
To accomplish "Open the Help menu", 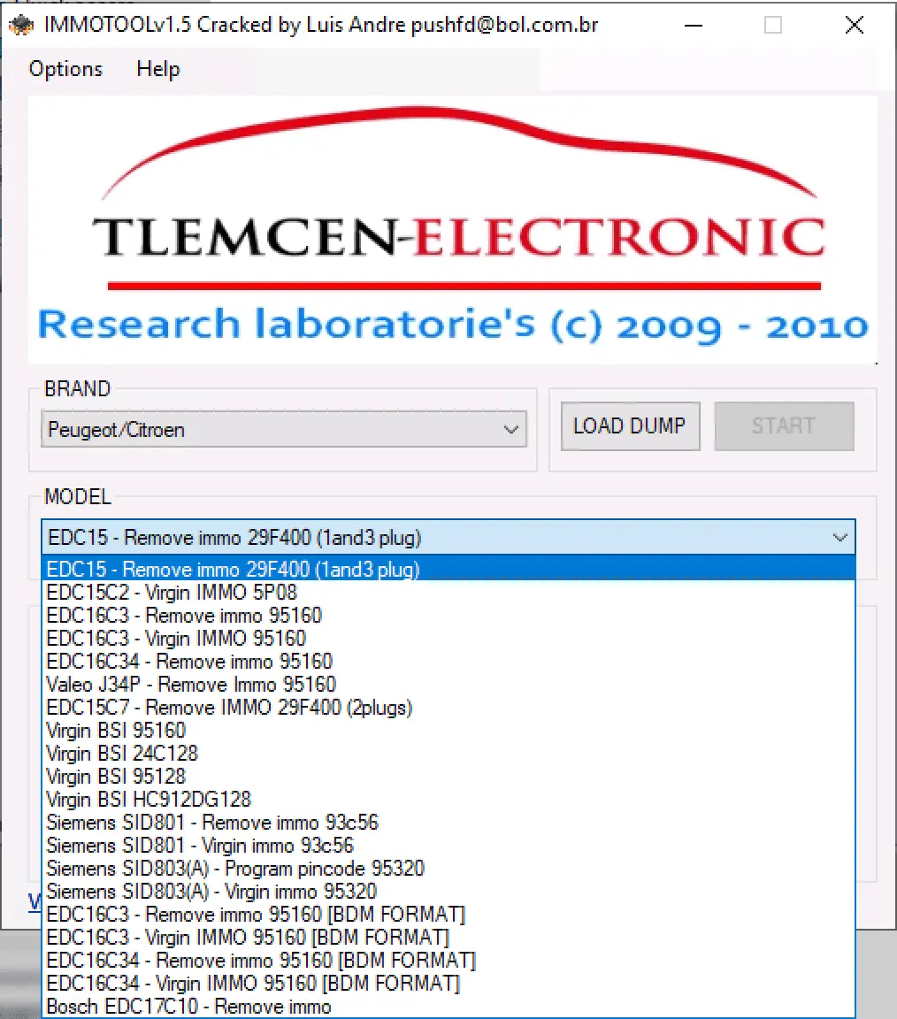I will (x=158, y=69).
